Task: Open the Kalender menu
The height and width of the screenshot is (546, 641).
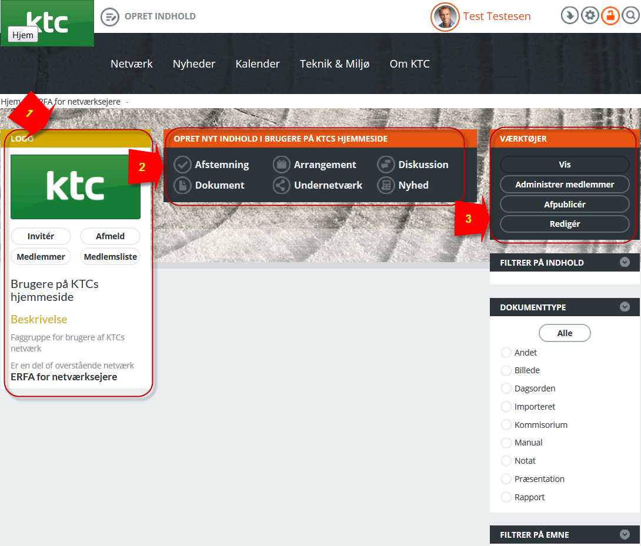Action: [x=258, y=63]
